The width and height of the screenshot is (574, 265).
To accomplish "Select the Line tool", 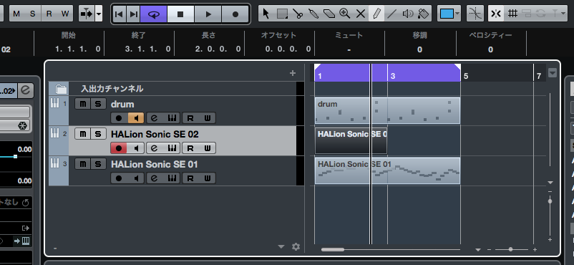I will [x=392, y=14].
